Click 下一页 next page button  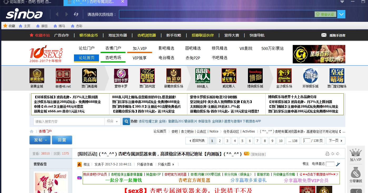336,141
